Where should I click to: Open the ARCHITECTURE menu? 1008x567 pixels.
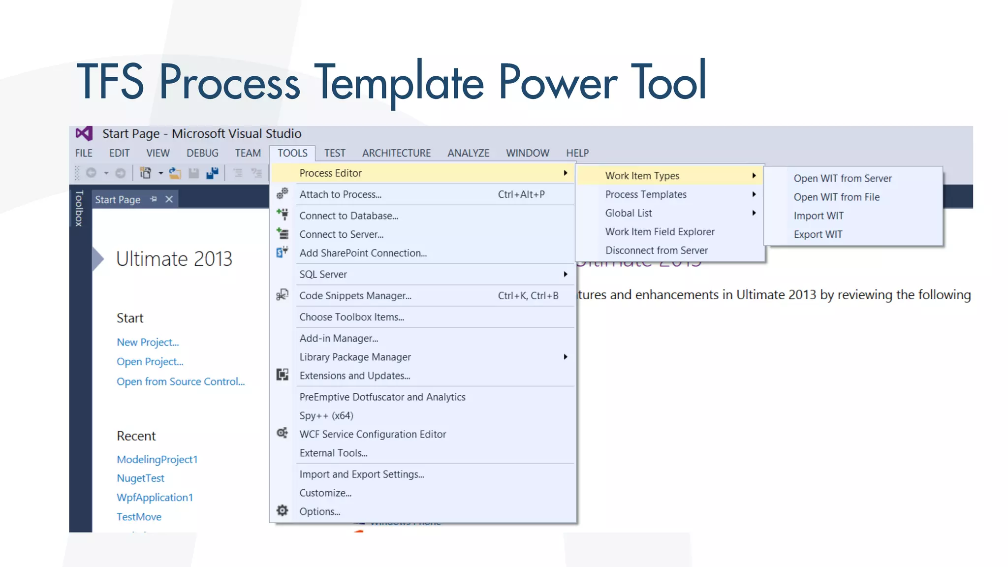coord(396,153)
